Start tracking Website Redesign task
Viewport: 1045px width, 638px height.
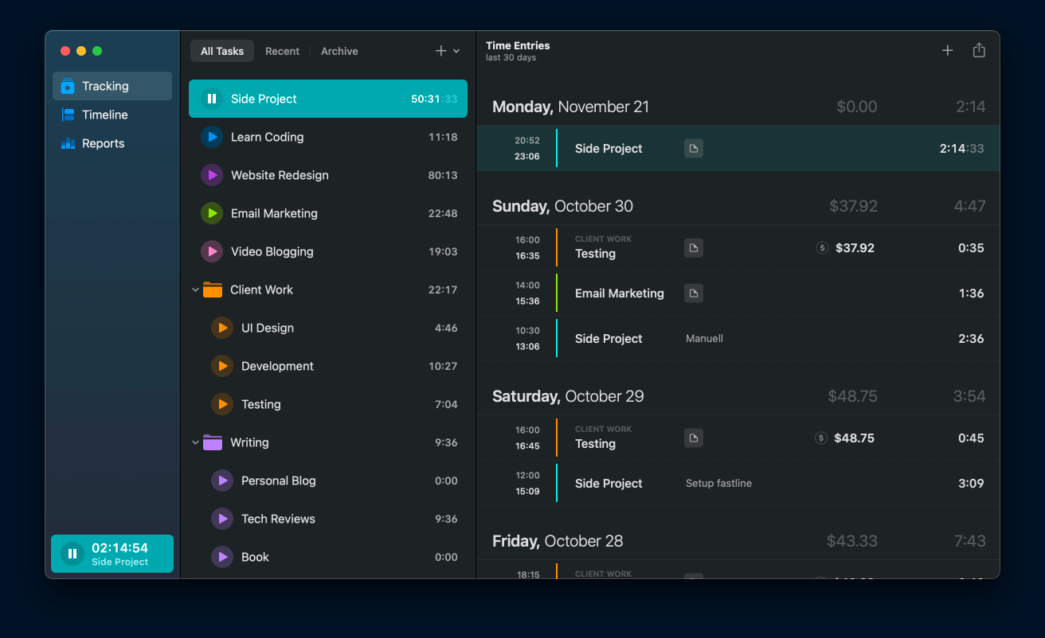[212, 175]
